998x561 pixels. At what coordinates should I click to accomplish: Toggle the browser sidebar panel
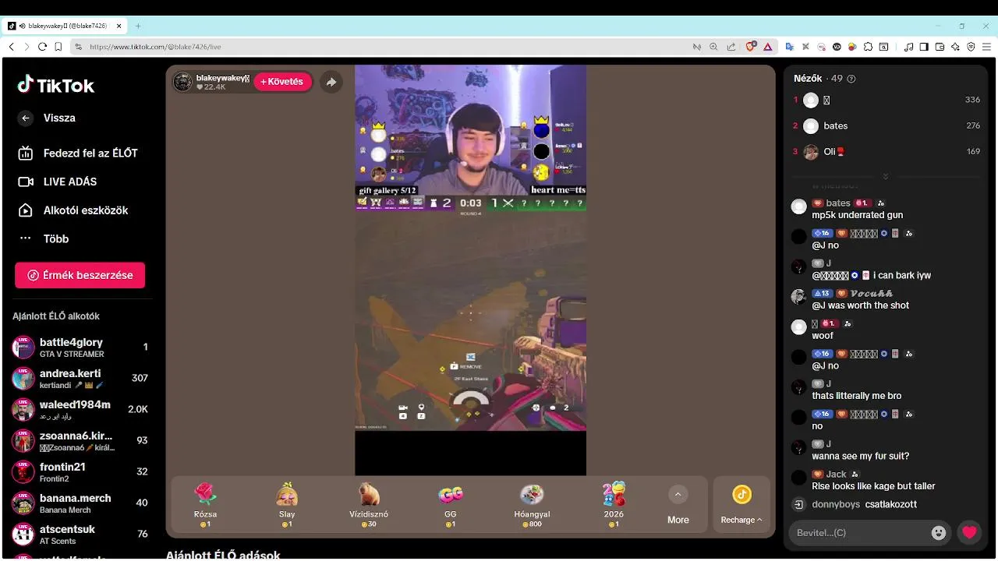coord(924,47)
